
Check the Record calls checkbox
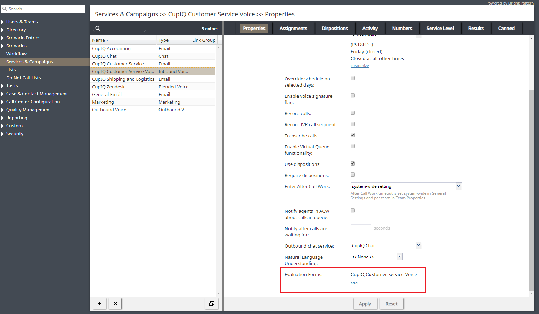[x=353, y=113]
